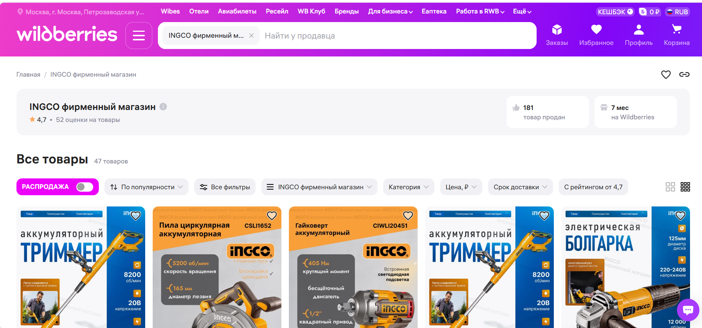Open the электрическая болгарка product image
This screenshot has width=702, height=328.
tap(626, 267)
